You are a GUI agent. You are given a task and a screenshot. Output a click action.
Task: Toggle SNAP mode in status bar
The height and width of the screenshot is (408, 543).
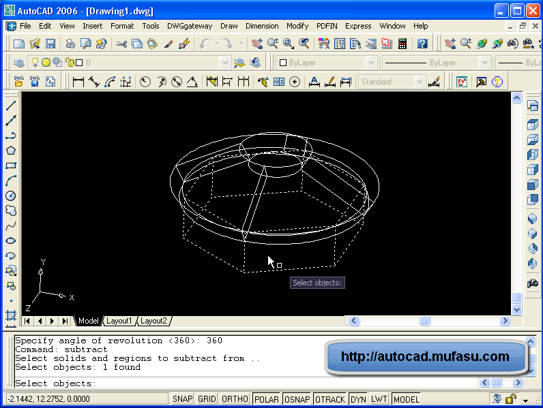(183, 399)
